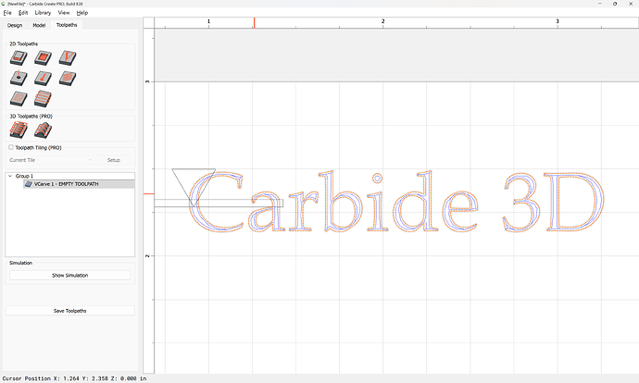Select the Pocket toolpath icon

click(x=42, y=57)
